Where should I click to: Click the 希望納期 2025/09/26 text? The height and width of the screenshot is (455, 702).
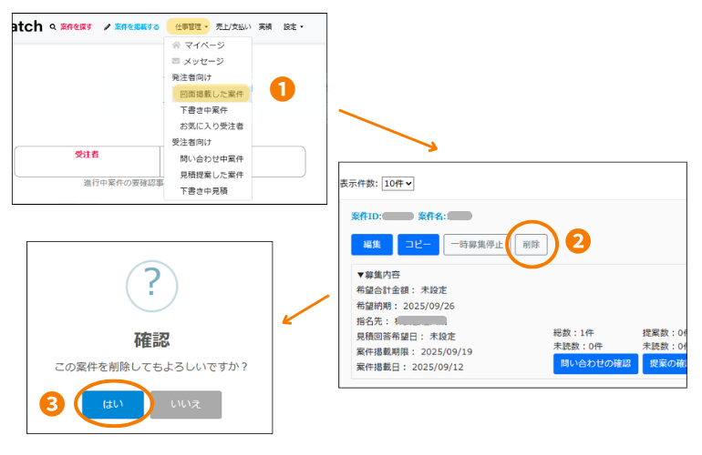[405, 306]
